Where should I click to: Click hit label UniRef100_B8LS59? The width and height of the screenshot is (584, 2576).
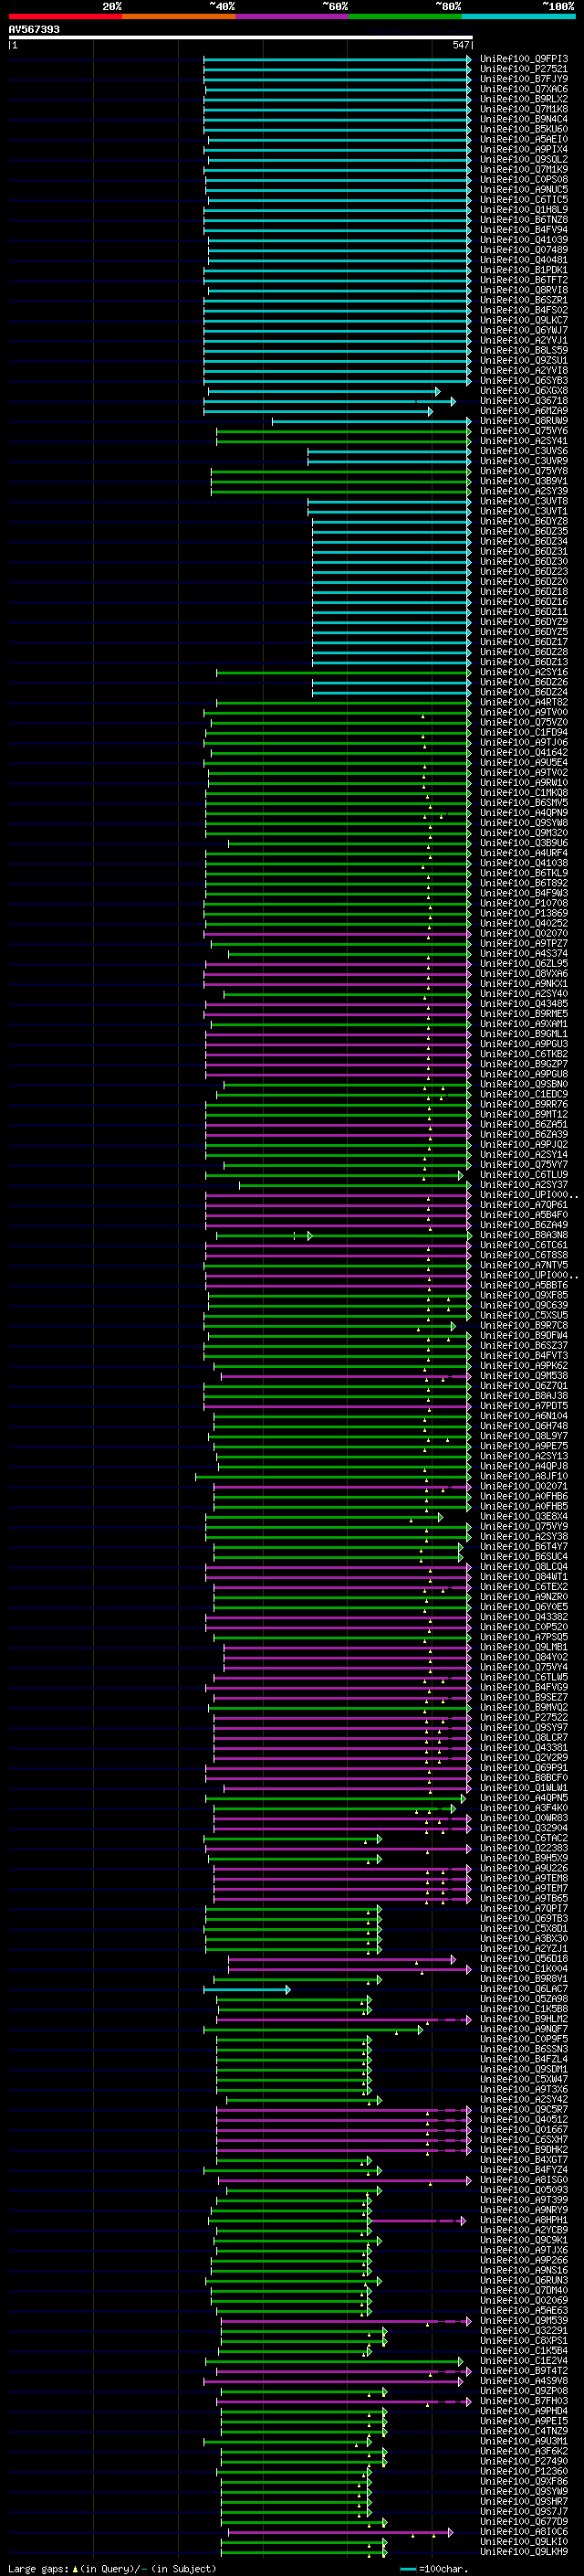pos(524,351)
